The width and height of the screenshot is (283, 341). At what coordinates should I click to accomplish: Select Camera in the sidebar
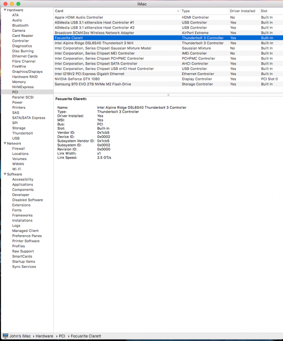[x=19, y=30]
